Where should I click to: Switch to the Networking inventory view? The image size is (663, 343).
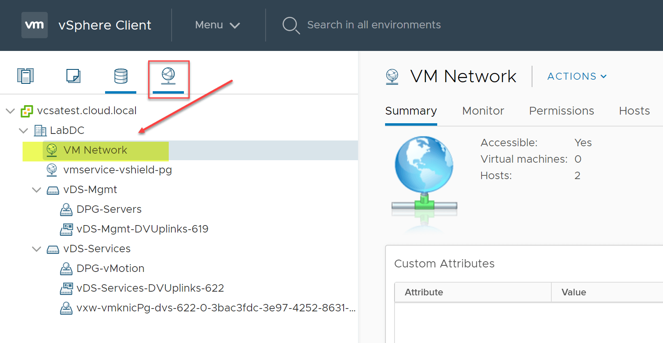pyautogui.click(x=168, y=76)
